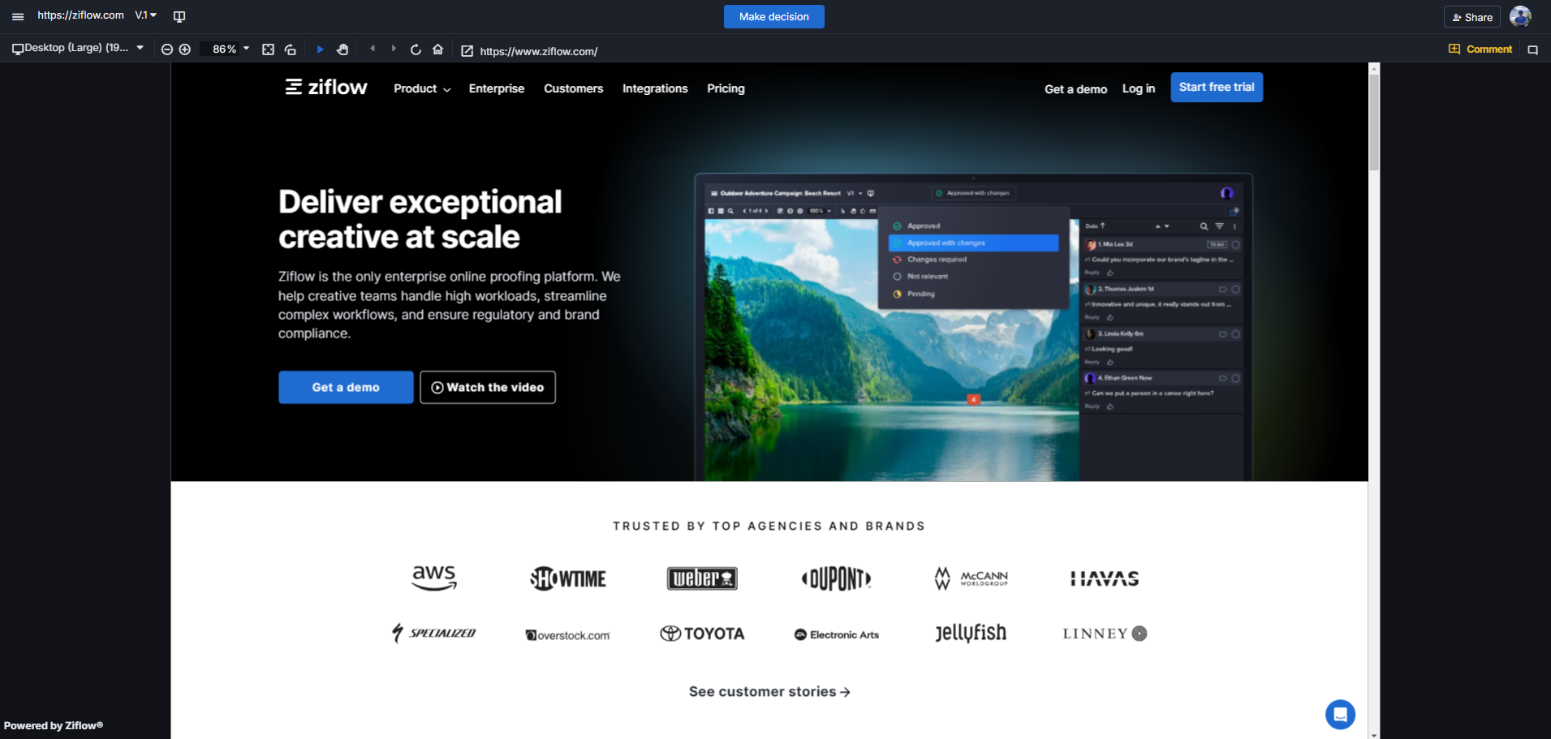Open the Product menu on the website
This screenshot has width=1551, height=739.
pos(421,88)
